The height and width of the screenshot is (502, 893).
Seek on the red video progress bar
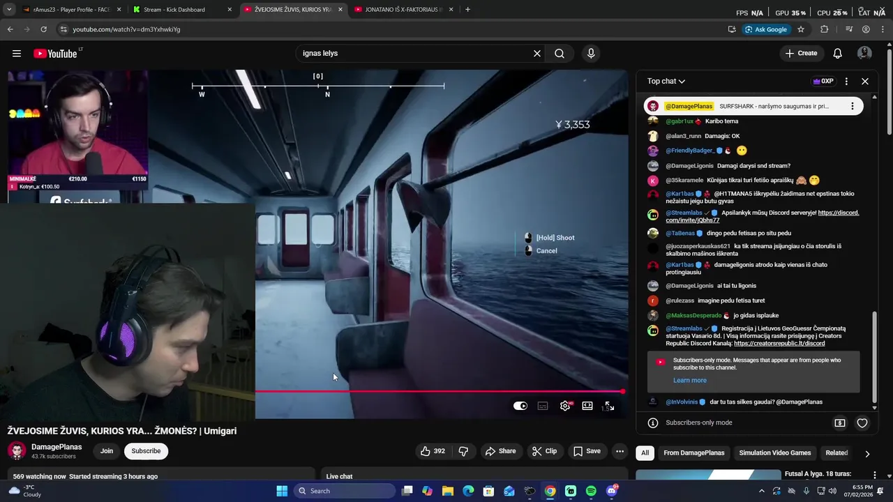440,391
